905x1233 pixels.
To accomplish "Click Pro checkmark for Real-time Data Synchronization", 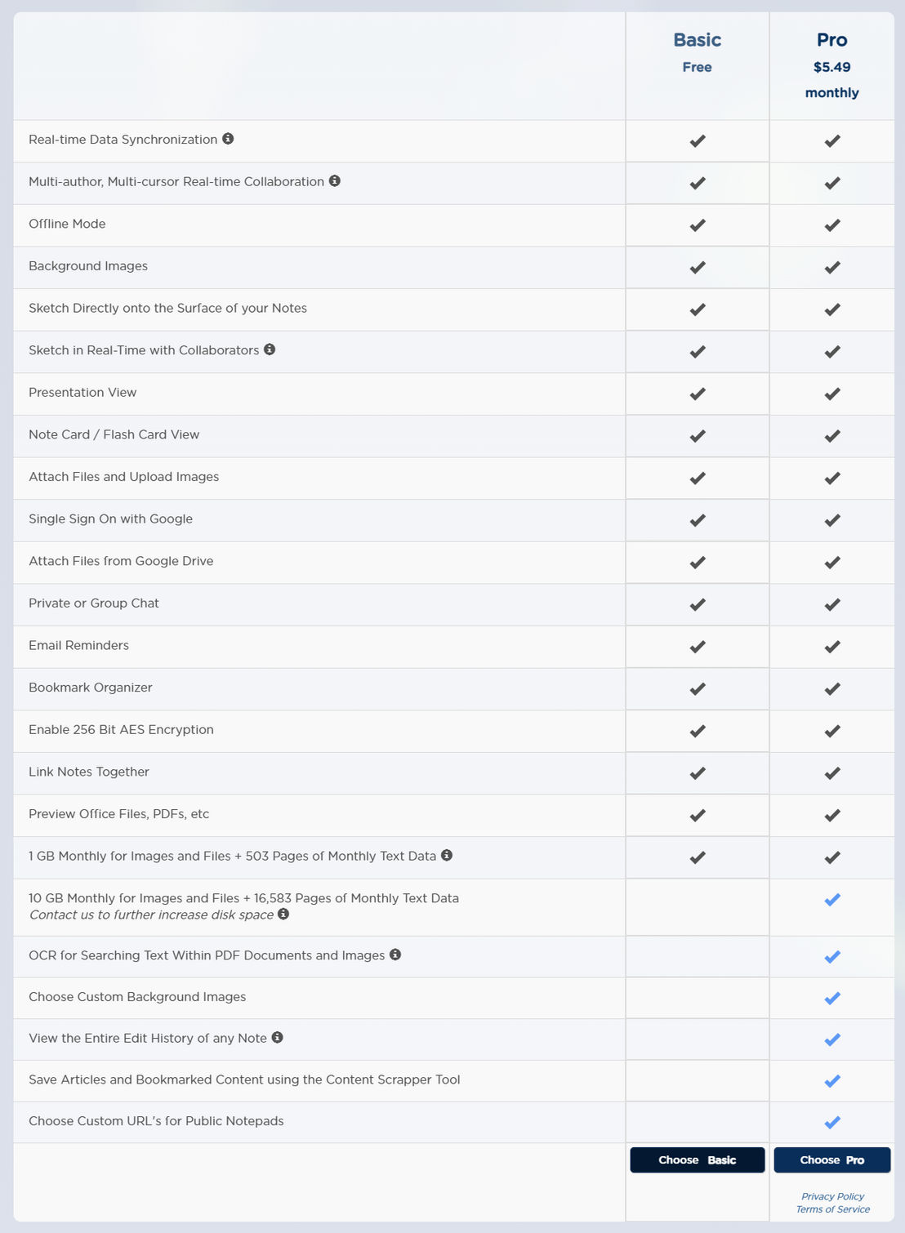I will [832, 141].
